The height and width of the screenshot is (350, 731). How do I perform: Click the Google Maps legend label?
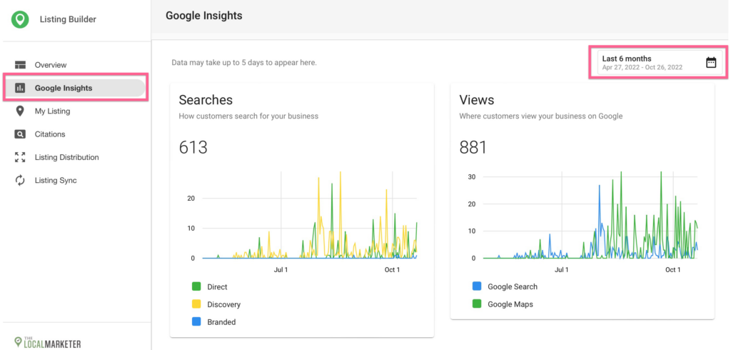510,304
